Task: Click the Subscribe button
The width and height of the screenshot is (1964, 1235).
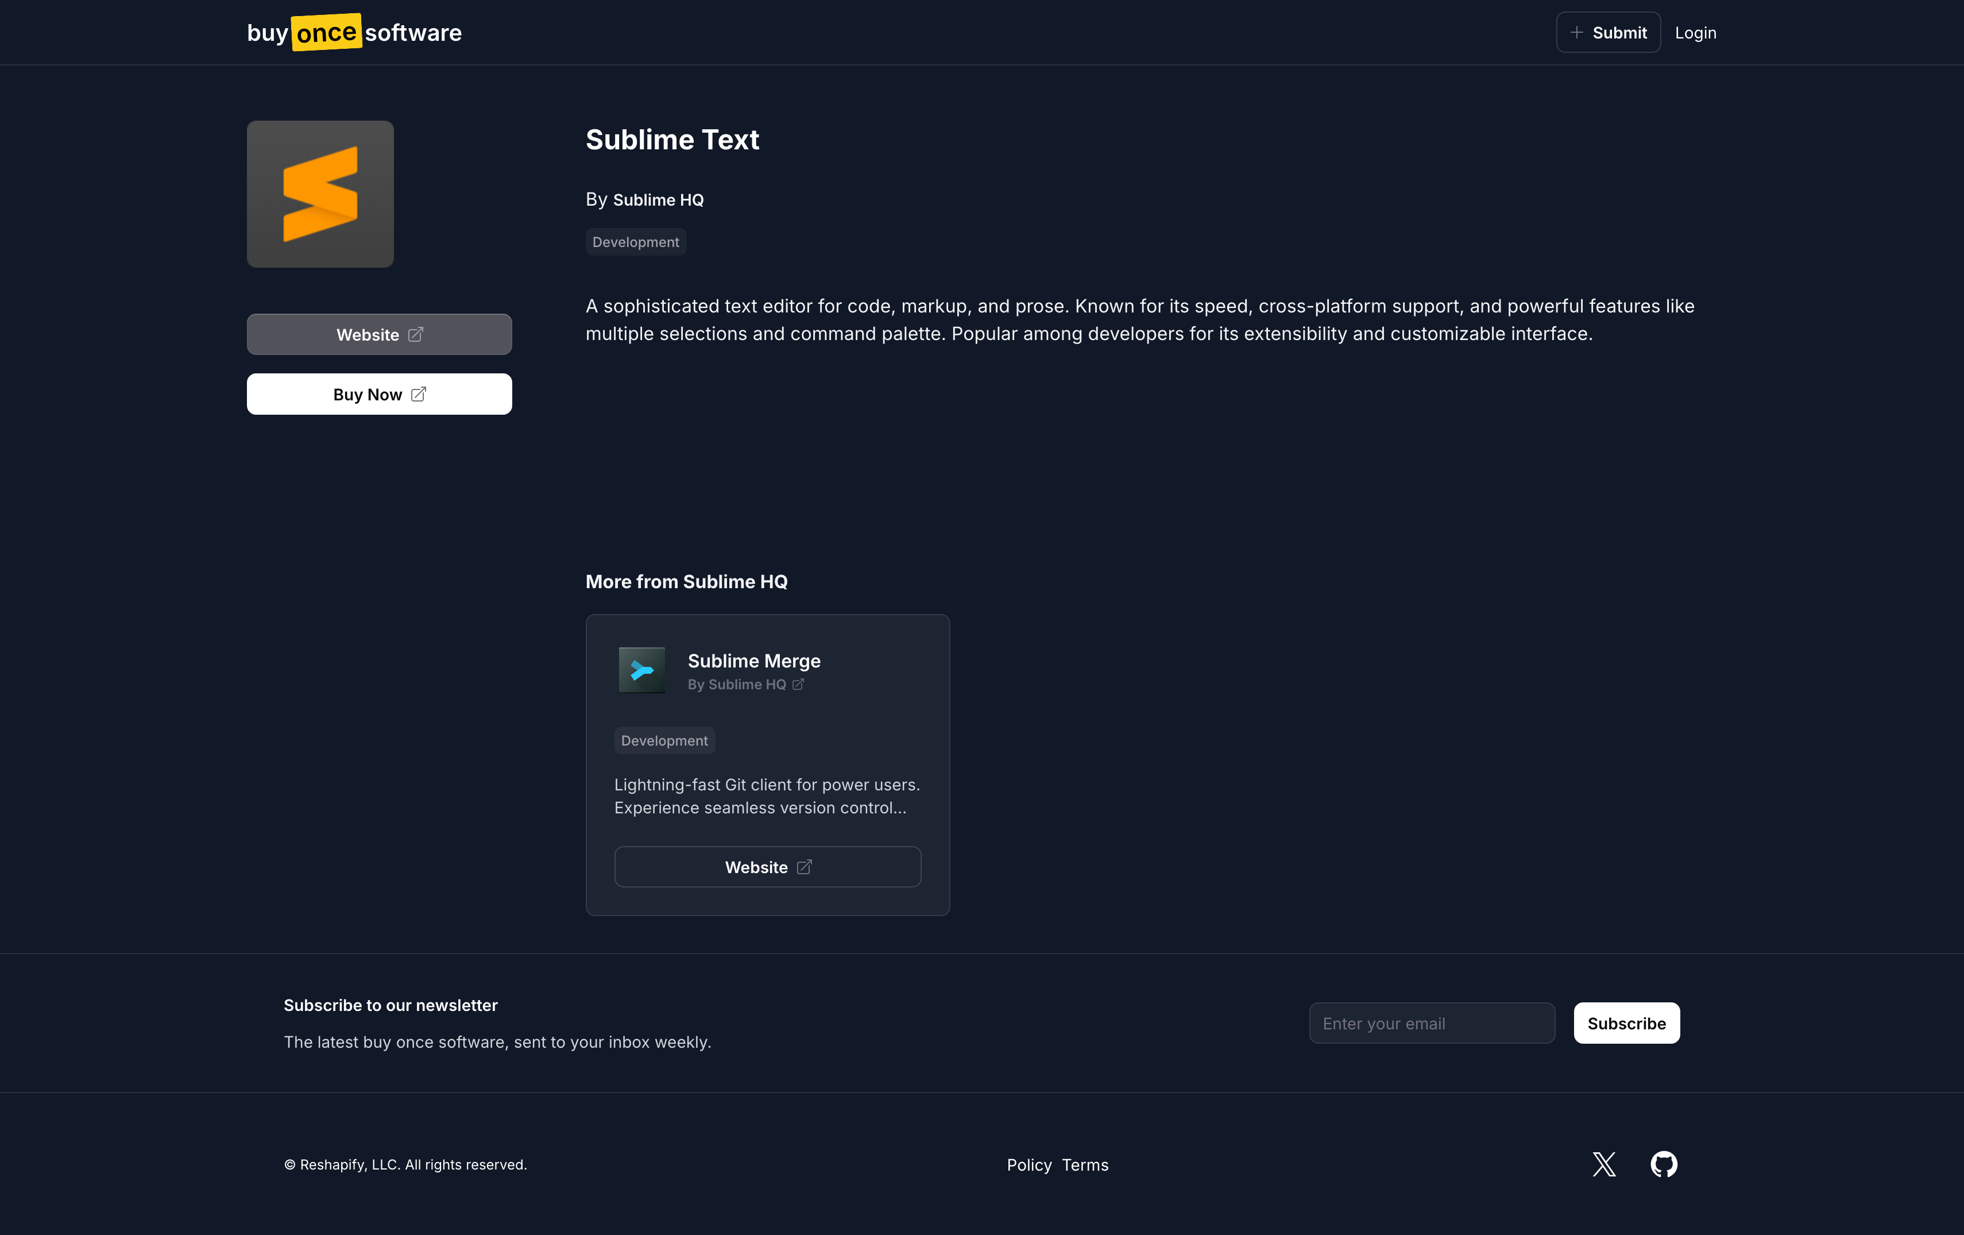Action: pos(1626,1023)
